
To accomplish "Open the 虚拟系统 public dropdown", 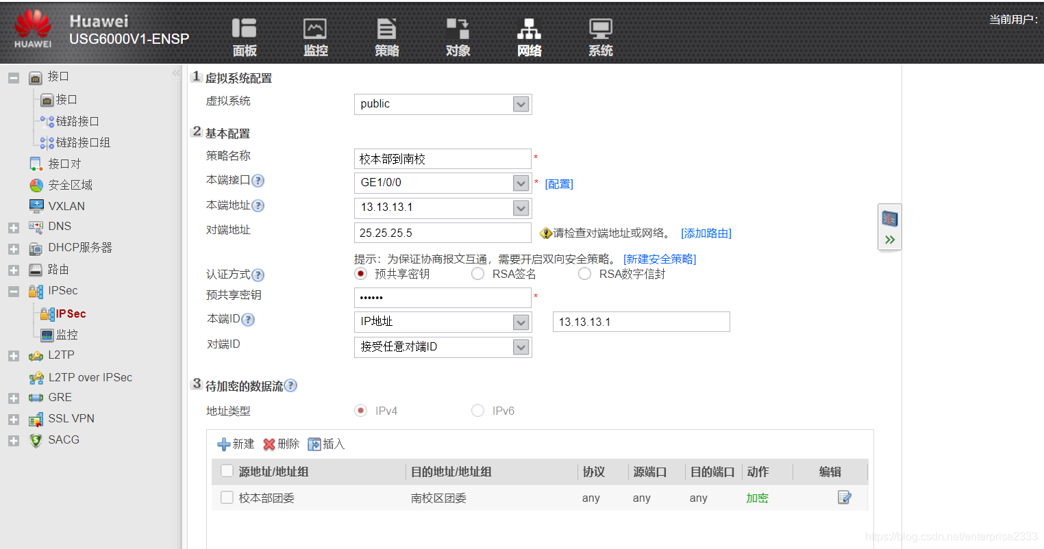I will point(443,104).
